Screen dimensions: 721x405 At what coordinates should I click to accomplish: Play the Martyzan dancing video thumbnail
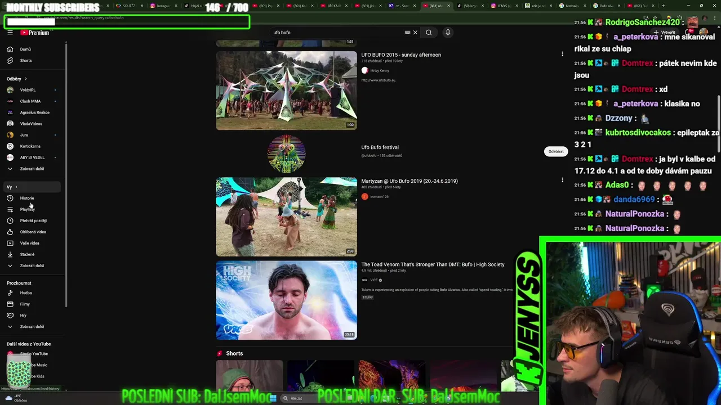click(286, 217)
